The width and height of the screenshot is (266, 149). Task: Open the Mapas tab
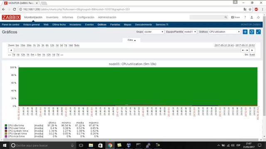tap(128, 25)
